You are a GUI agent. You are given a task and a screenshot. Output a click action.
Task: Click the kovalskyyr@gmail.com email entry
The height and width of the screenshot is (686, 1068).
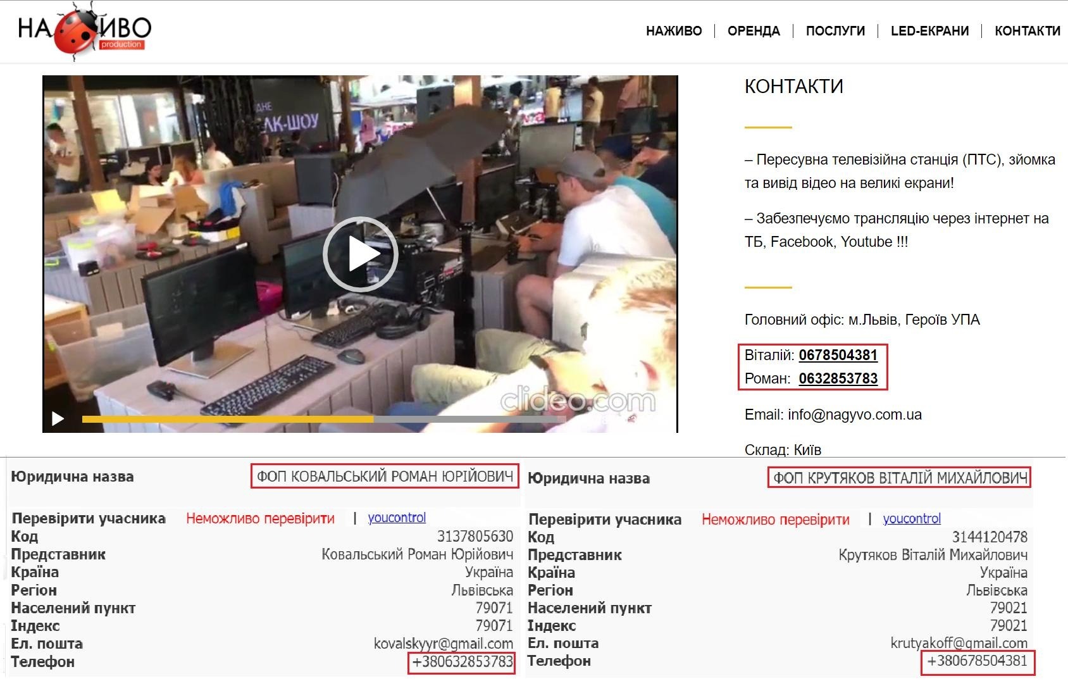pyautogui.click(x=443, y=644)
